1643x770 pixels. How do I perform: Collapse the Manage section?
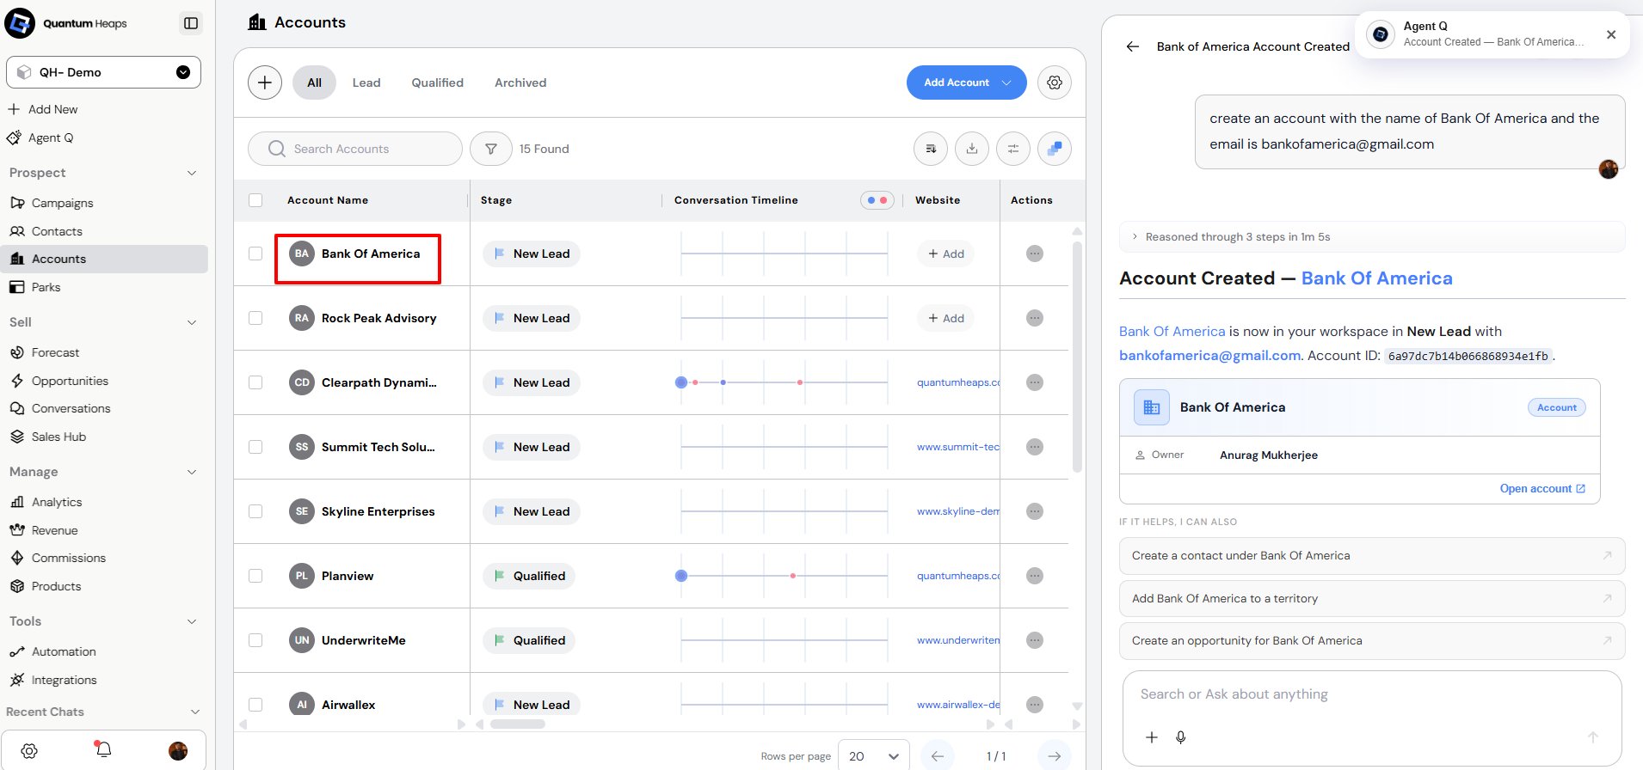(x=192, y=472)
